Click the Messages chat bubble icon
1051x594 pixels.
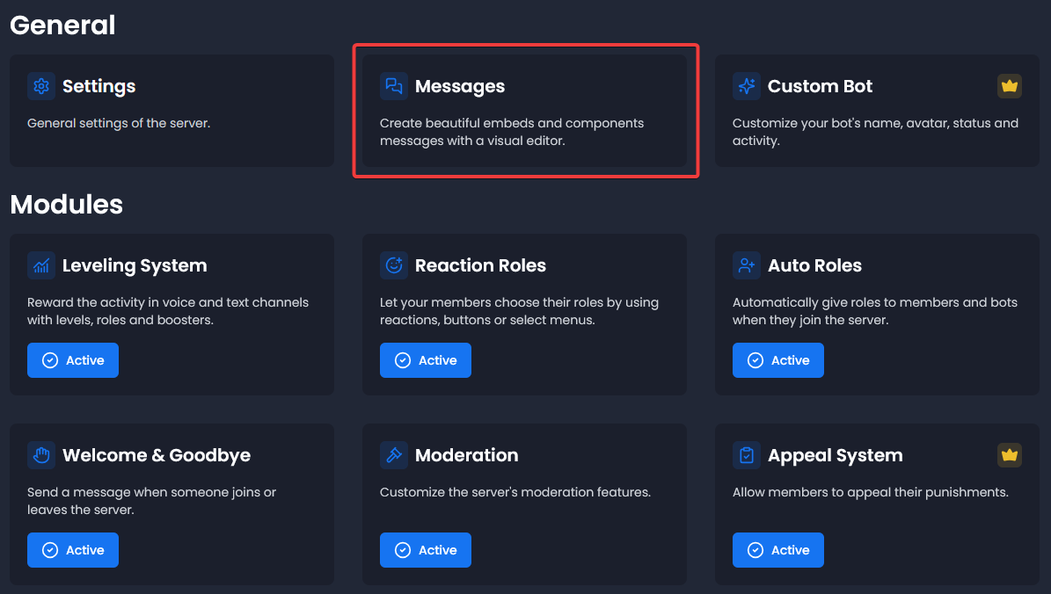click(394, 86)
